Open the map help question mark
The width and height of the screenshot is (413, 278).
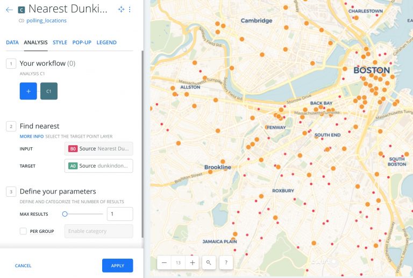(x=226, y=262)
